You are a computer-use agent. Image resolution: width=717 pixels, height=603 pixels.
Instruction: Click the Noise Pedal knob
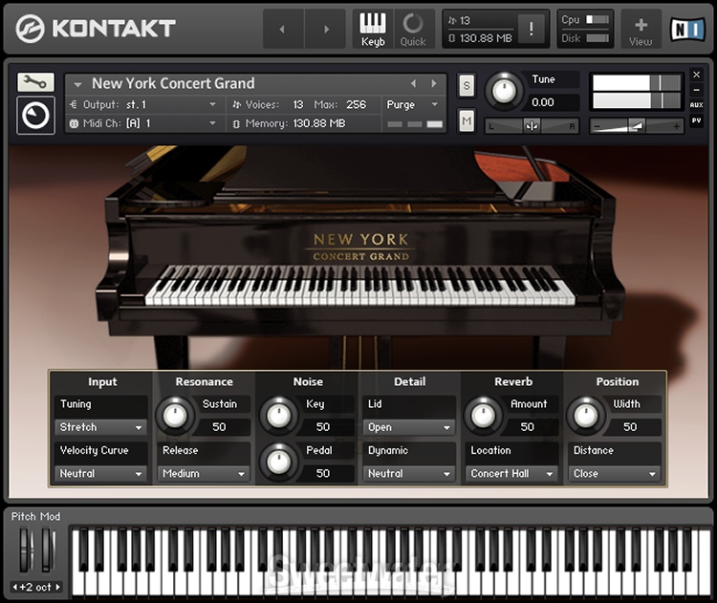point(278,463)
